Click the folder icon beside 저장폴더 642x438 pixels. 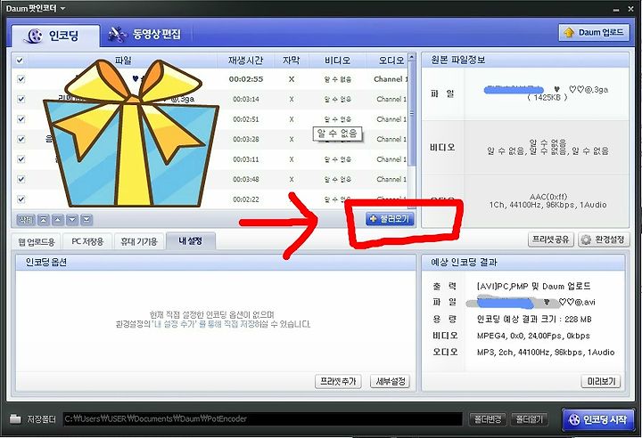pyautogui.click(x=15, y=418)
